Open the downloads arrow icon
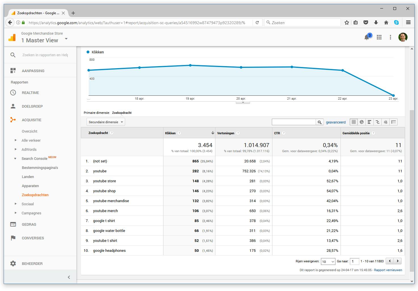Viewport: 418px width, 291px height. 376,22
